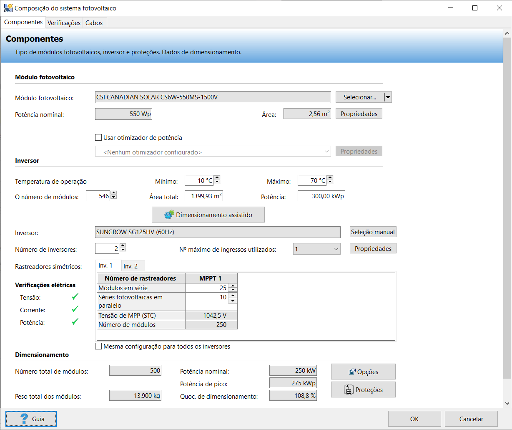This screenshot has height=430, width=512.
Task: Open inverter Propriedades button
Action: pyautogui.click(x=373, y=249)
